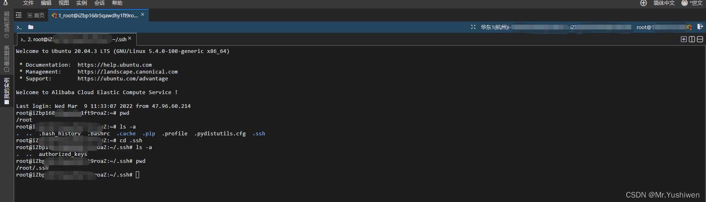Click the circled plus icon in top bar
Viewport: 706px width, 202px height.
[643, 3]
